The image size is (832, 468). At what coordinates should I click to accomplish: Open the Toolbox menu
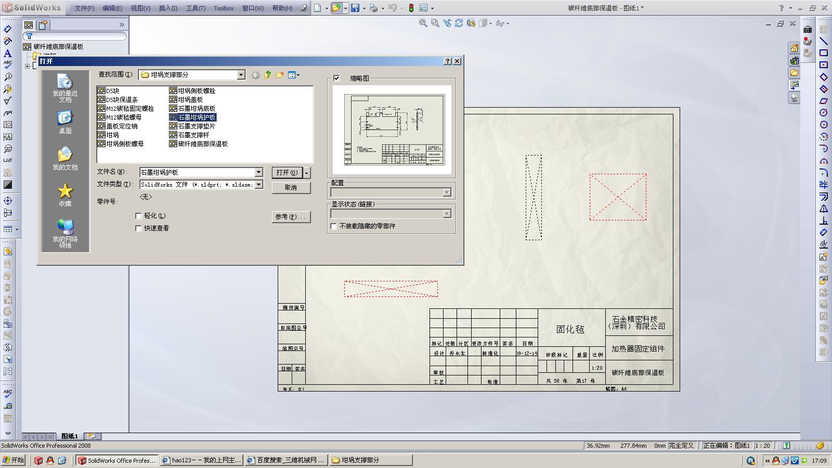(224, 8)
